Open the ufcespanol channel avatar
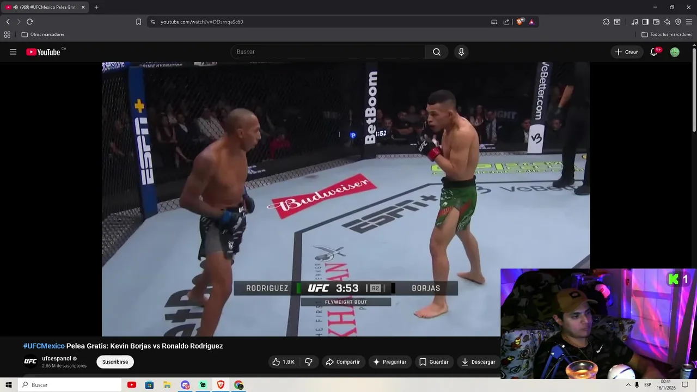The height and width of the screenshot is (392, 697). click(x=30, y=362)
